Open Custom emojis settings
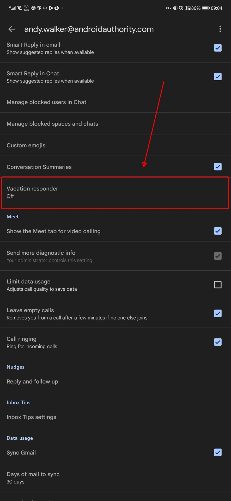 pos(115,145)
